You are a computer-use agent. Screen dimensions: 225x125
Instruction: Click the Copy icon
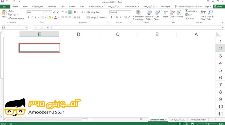[9, 15]
